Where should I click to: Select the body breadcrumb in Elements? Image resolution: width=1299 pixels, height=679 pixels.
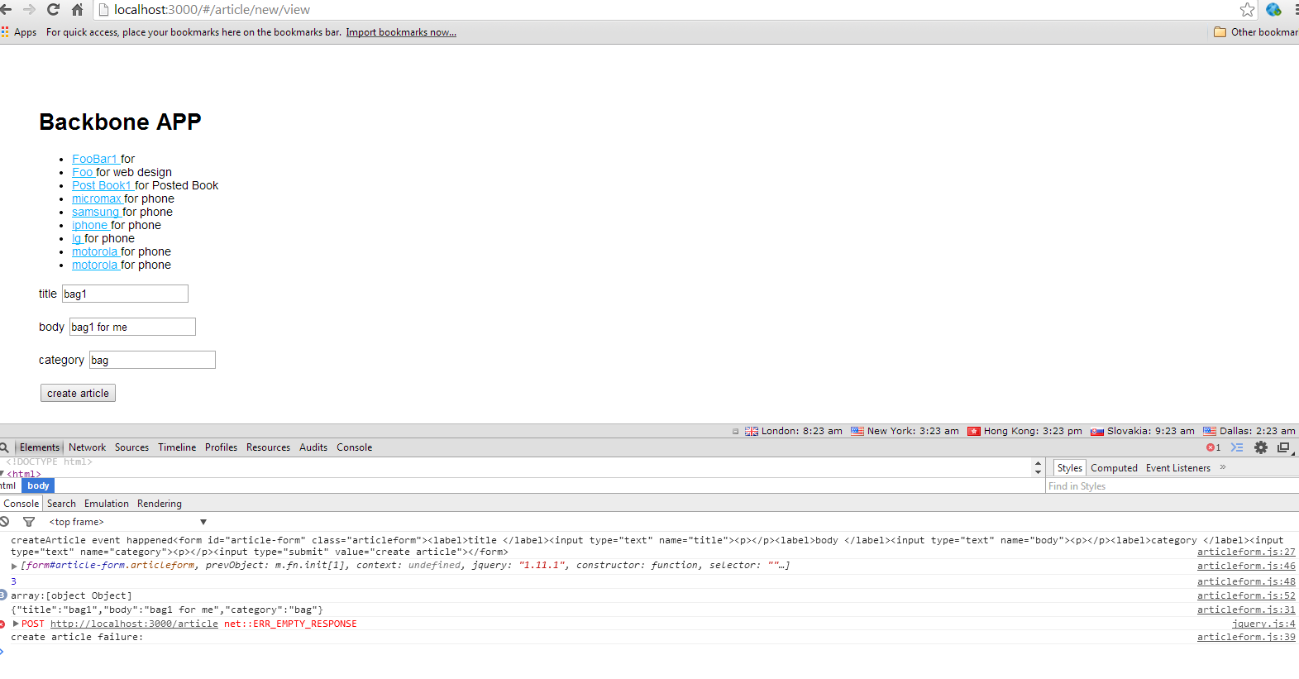[38, 485]
